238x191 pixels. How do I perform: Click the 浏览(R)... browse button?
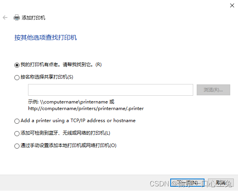213,90
